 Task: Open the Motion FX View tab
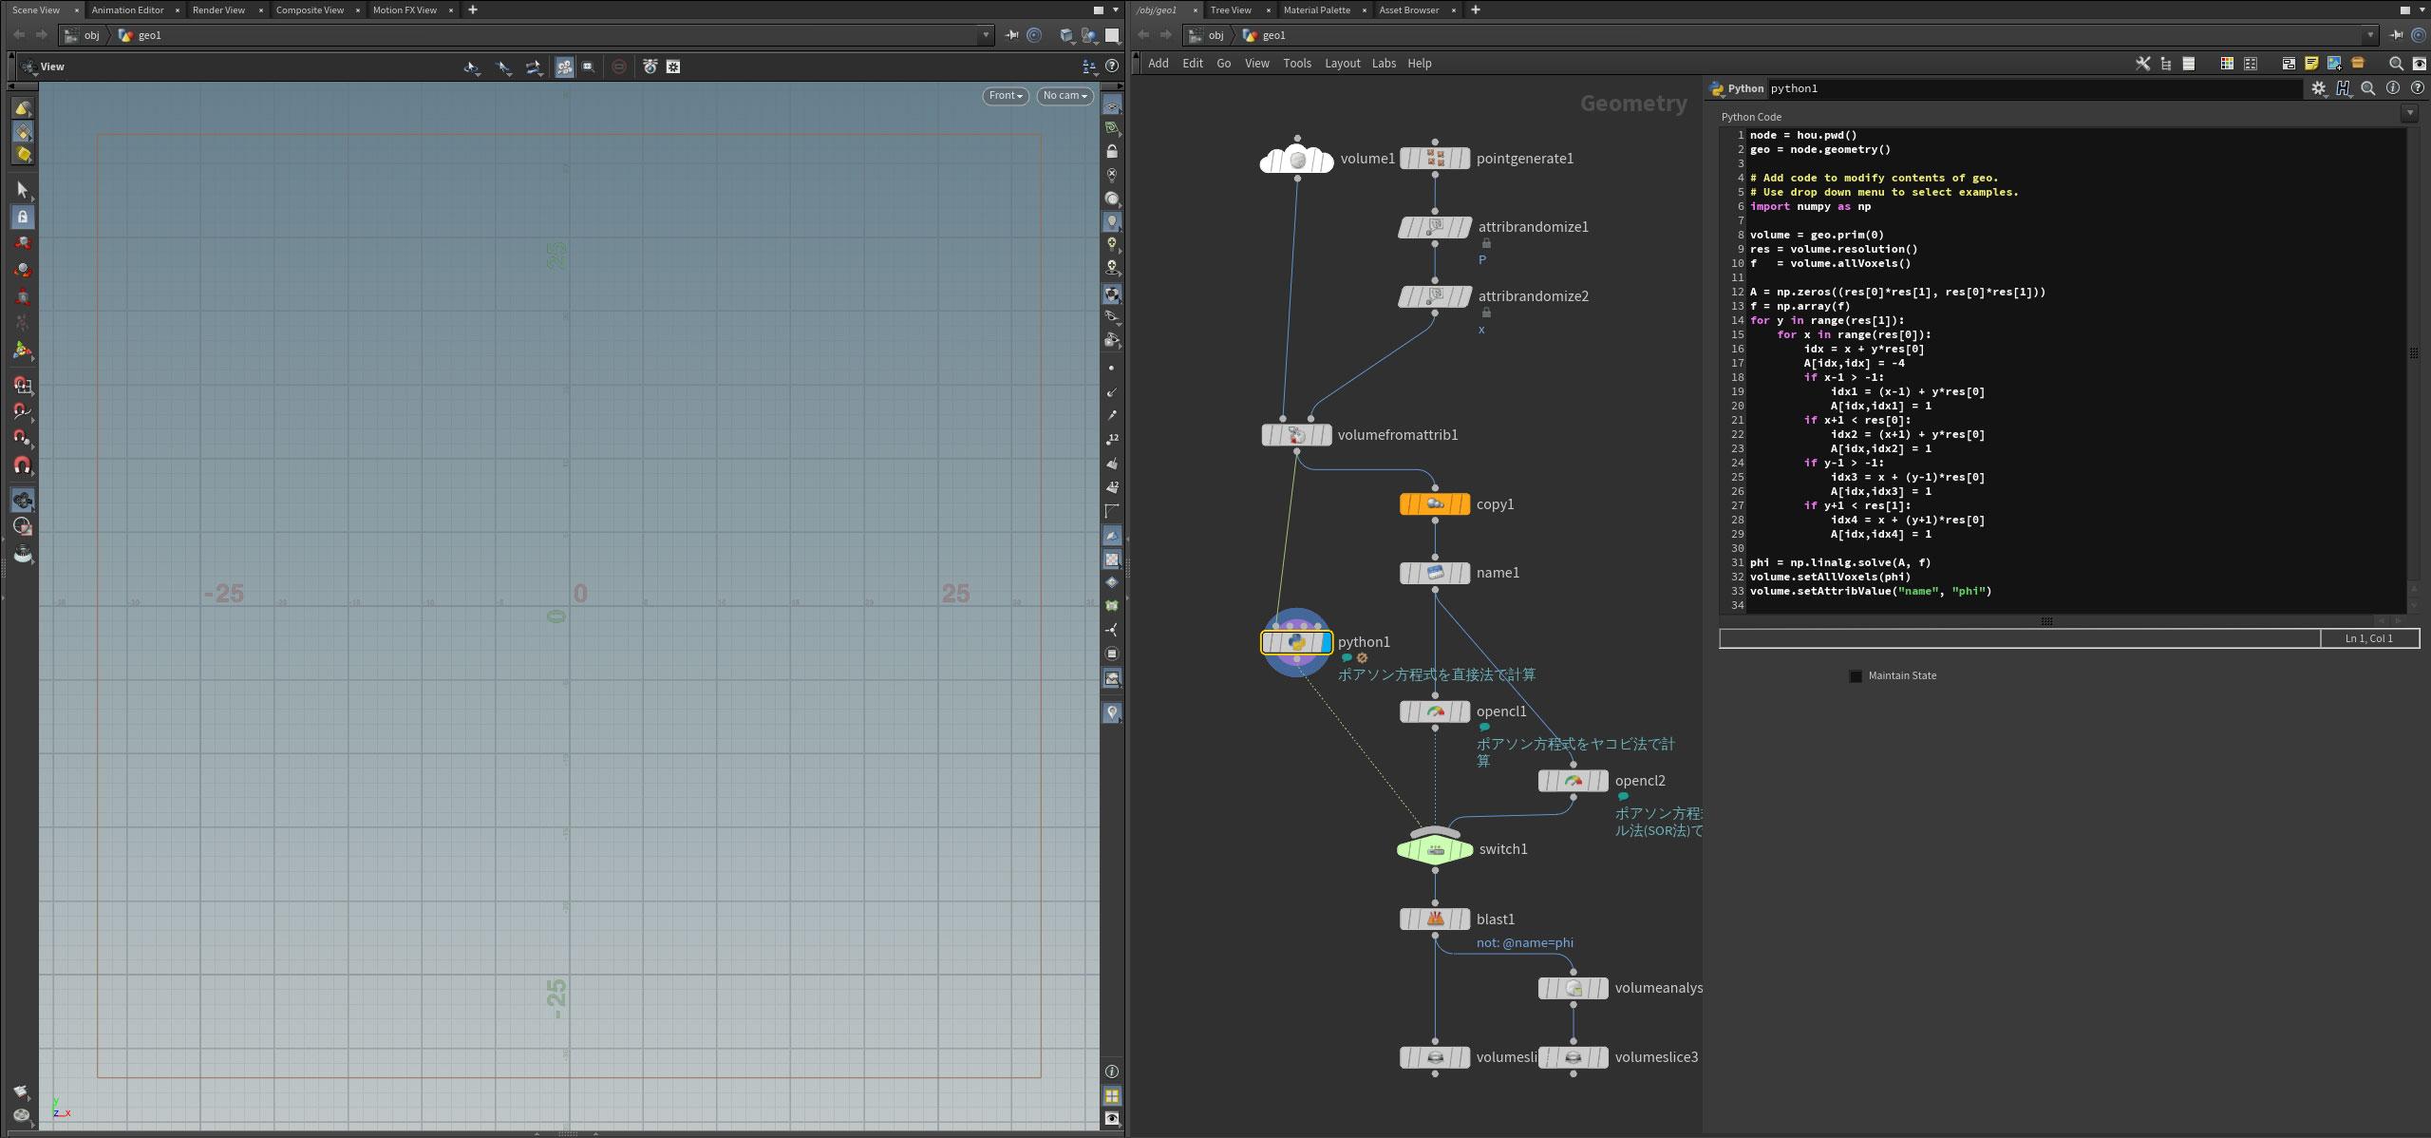coord(405,9)
